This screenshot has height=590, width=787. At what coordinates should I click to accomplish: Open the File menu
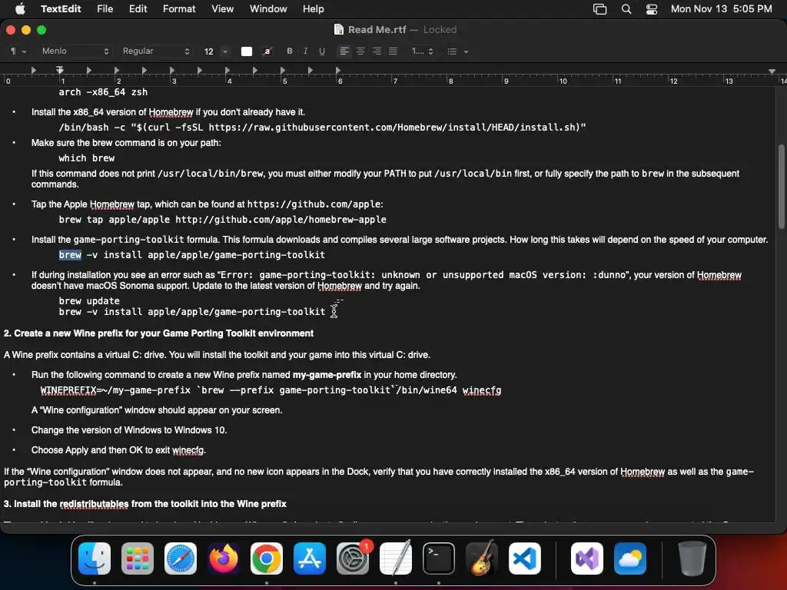coord(105,8)
